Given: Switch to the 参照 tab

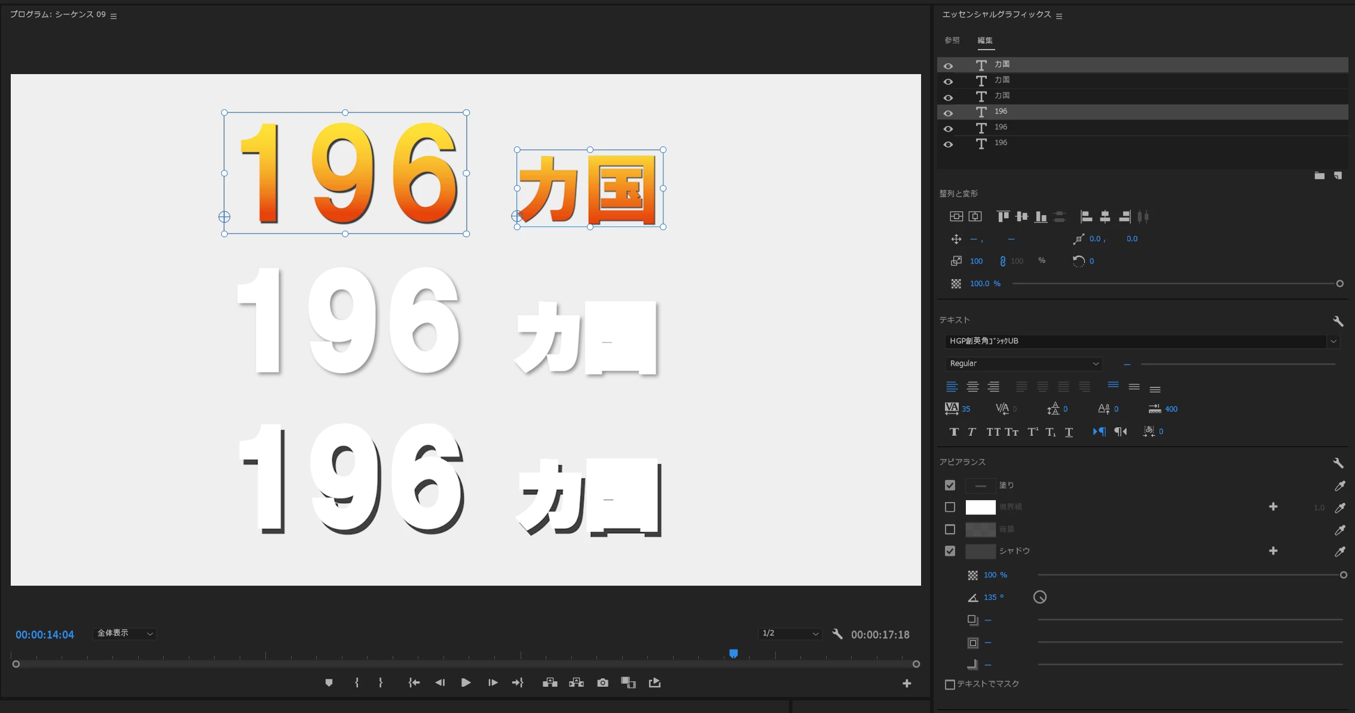Looking at the screenshot, I should coord(952,41).
